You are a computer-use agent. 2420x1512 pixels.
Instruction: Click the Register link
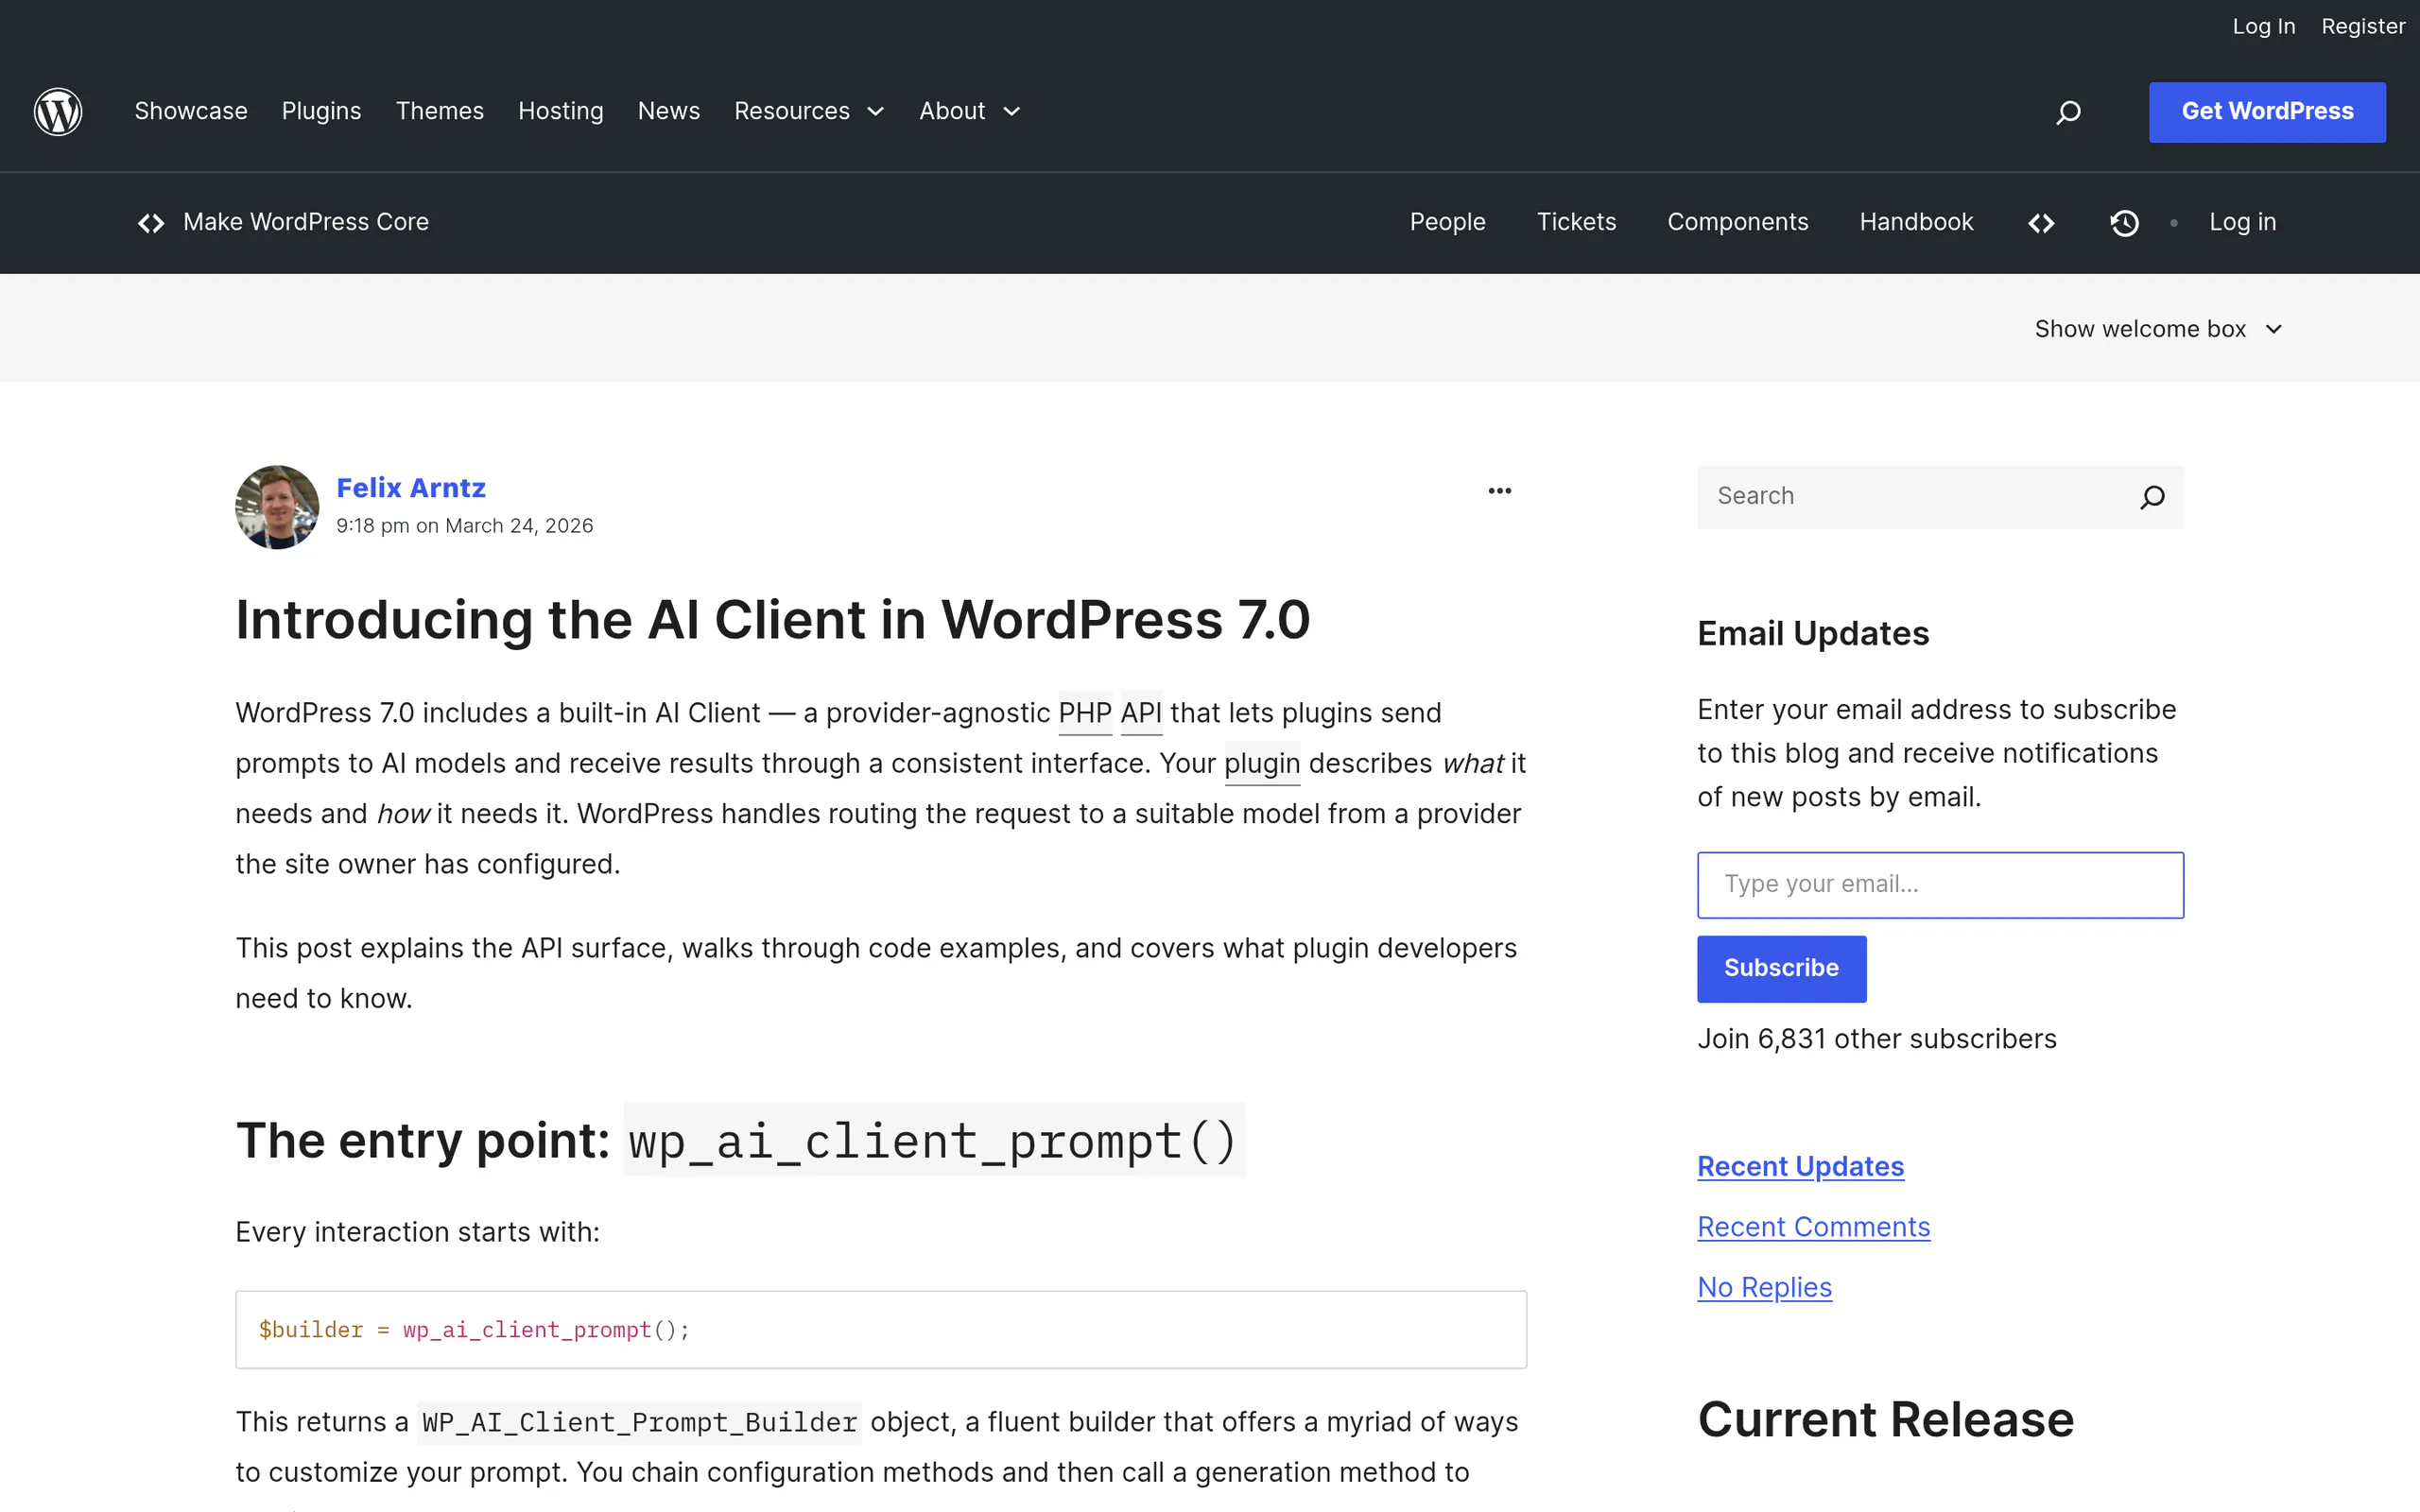point(2362,27)
